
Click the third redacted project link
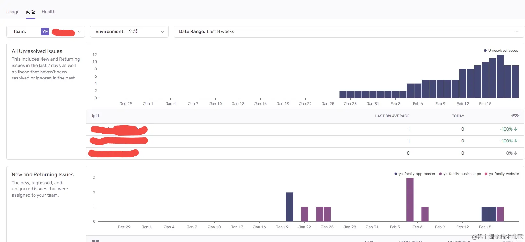[x=113, y=153]
